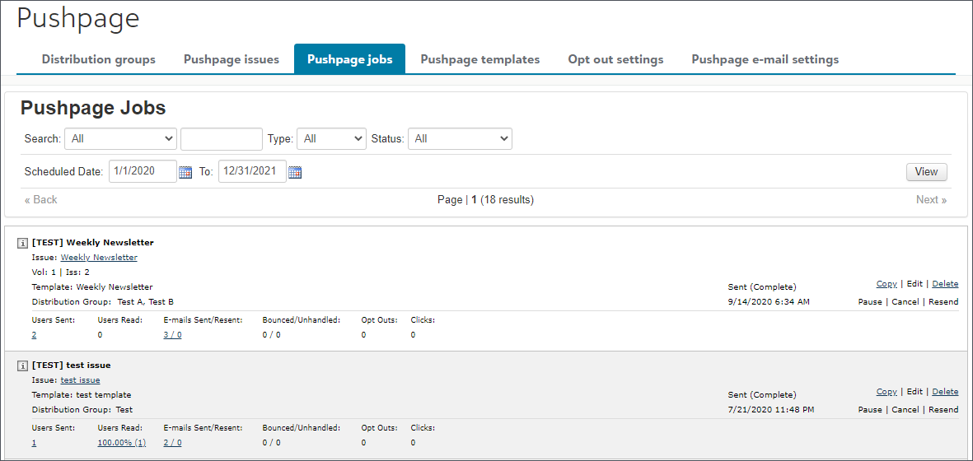Open E-mails Sent/Resent 2 / 0 link

pos(172,442)
